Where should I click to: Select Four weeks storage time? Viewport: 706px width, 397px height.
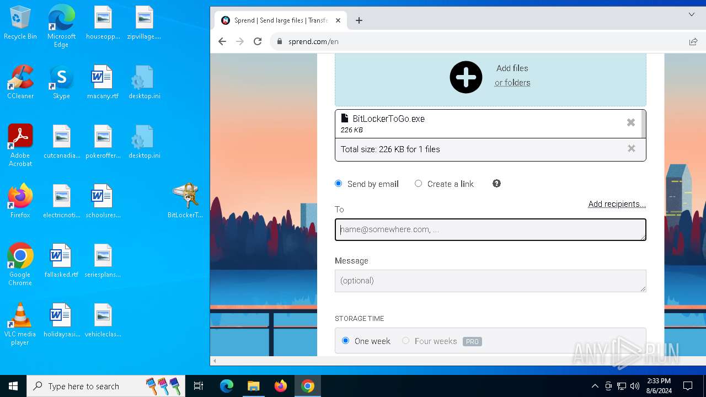tap(405, 341)
